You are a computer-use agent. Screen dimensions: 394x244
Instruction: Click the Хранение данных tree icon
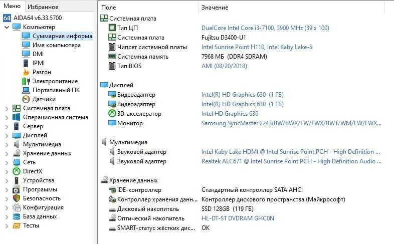pos(17,153)
